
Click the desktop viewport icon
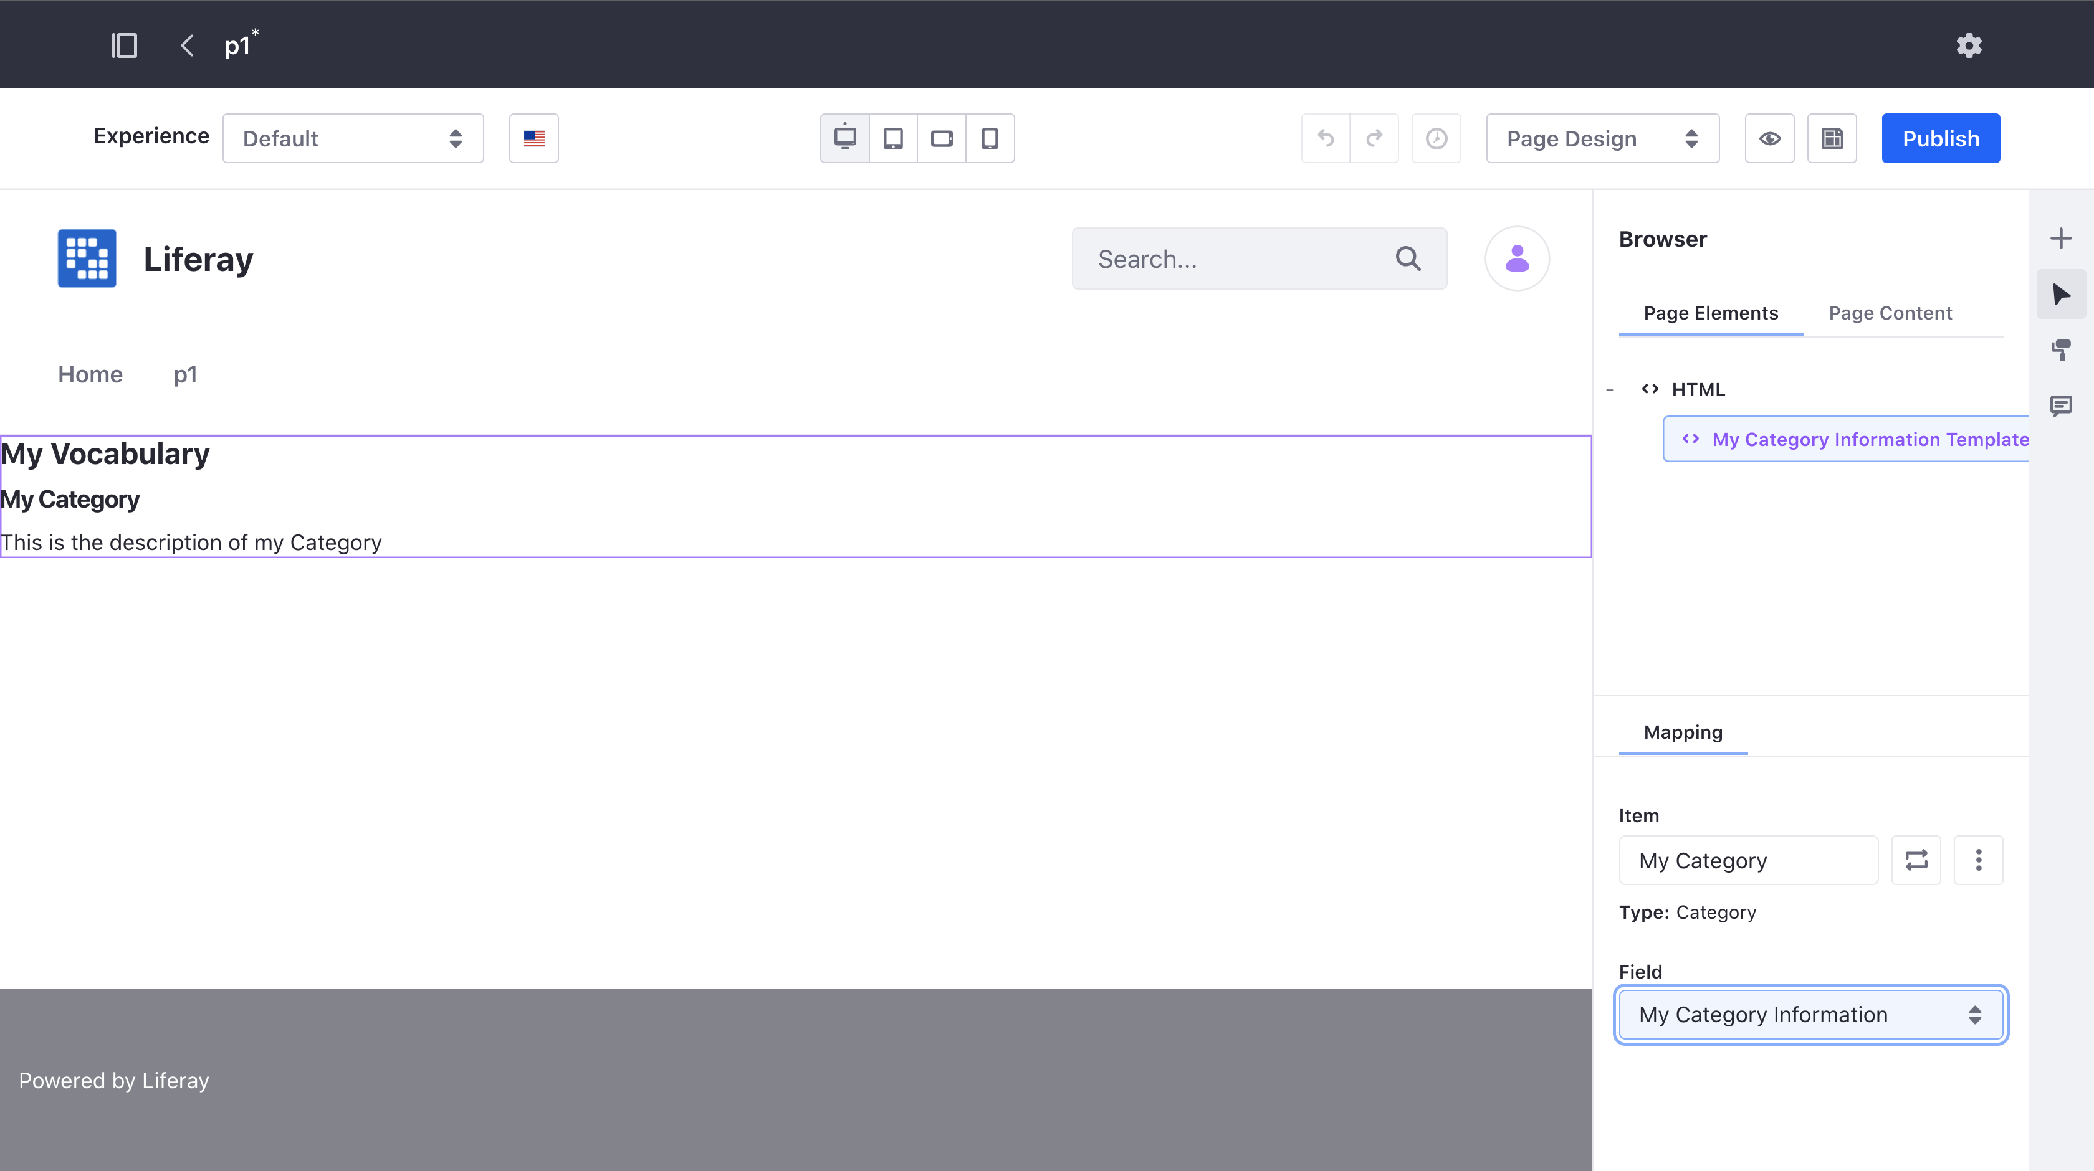point(844,138)
